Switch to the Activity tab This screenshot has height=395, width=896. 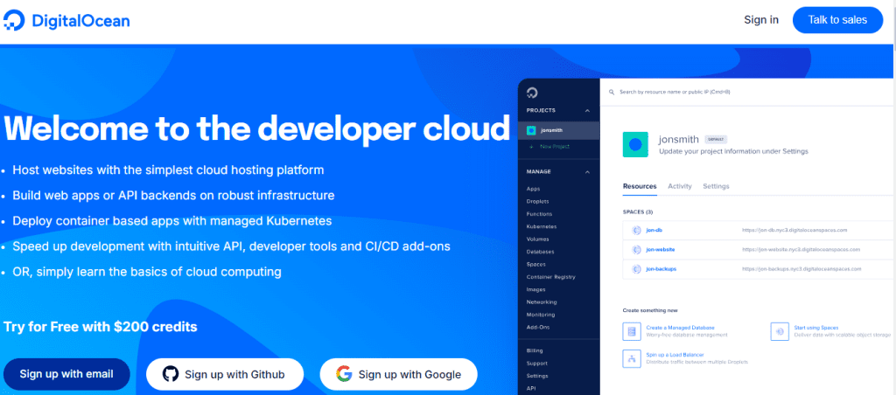click(679, 186)
